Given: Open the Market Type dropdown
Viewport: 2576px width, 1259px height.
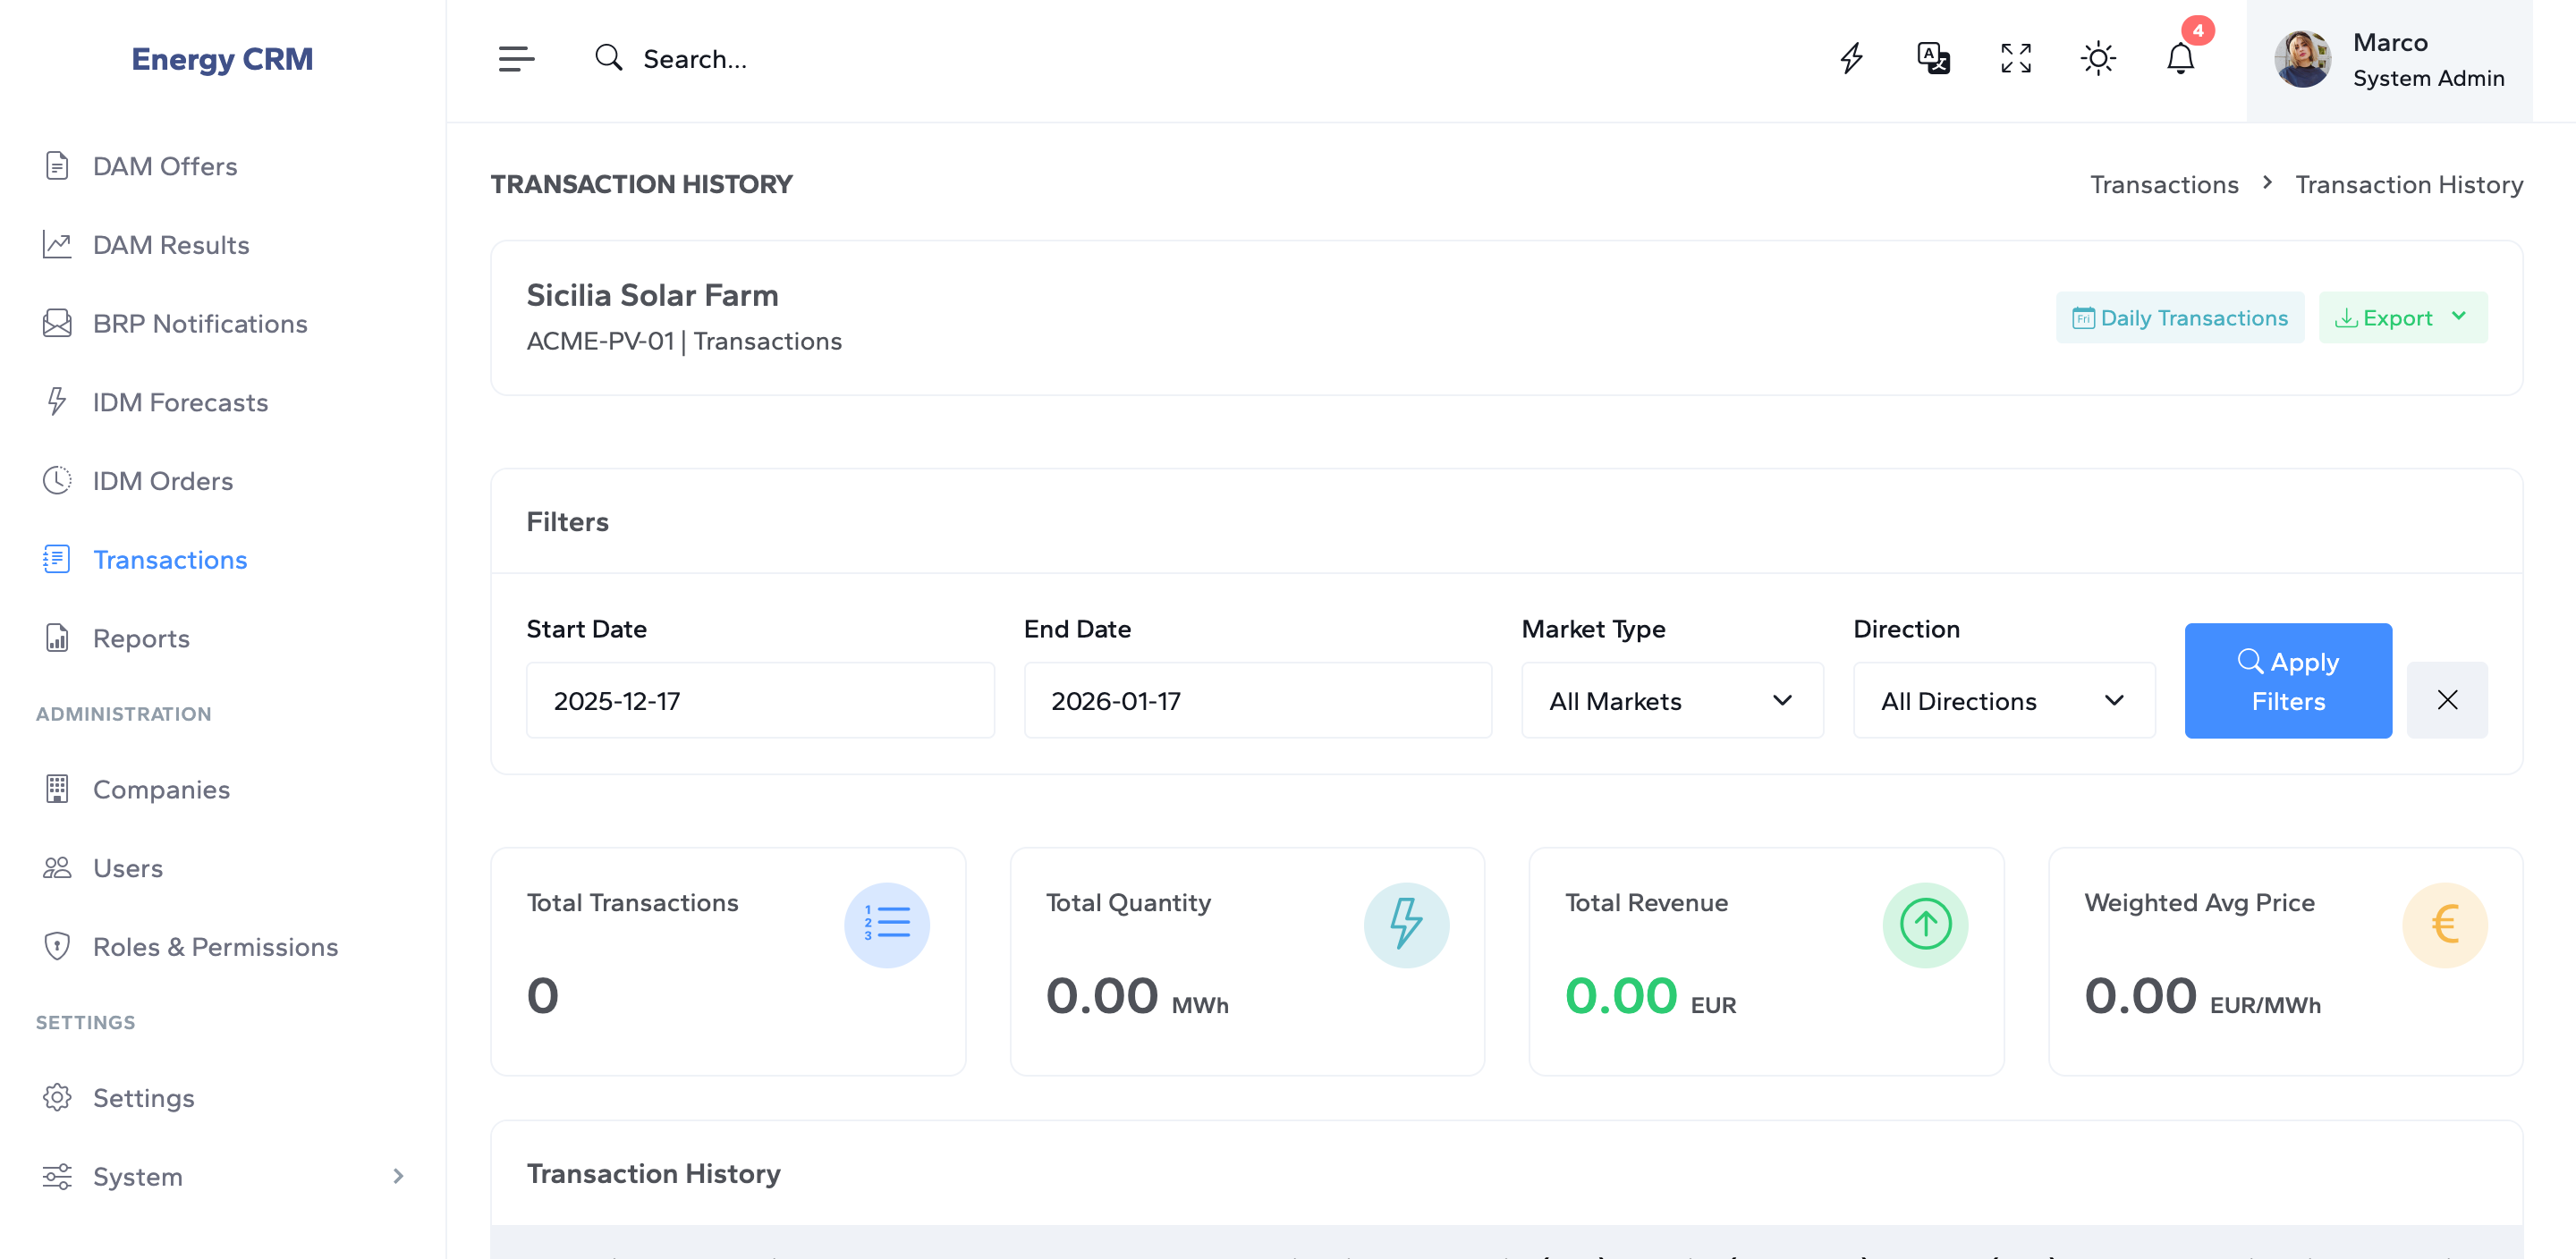Looking at the screenshot, I should click(x=1672, y=700).
